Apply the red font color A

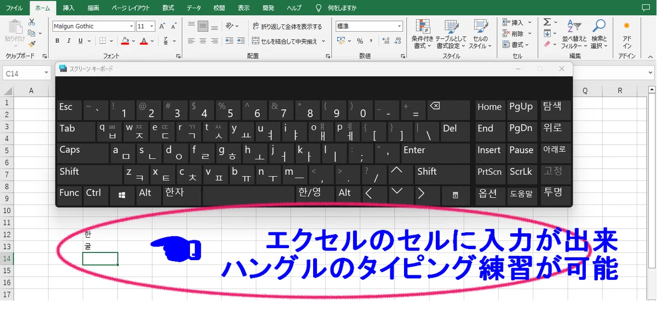[143, 41]
